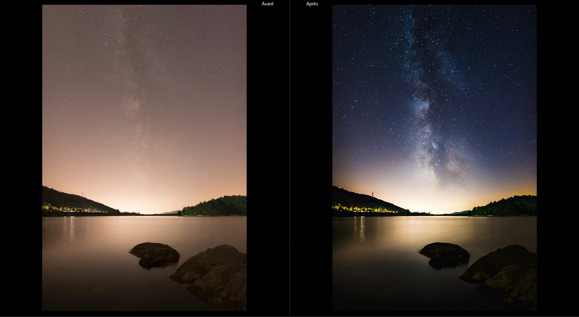Select the unedited night sky photo
This screenshot has width=579, height=317.
pyautogui.click(x=144, y=158)
